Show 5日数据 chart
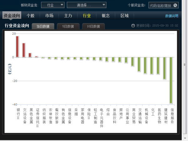The height and width of the screenshot is (141, 188). [68, 26]
